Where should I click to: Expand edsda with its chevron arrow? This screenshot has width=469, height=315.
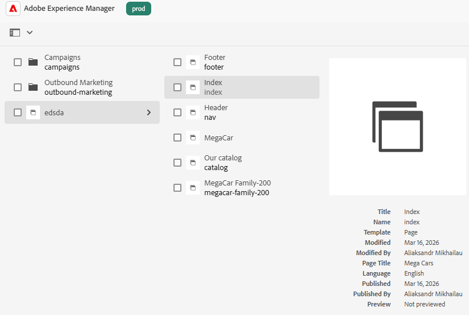149,112
